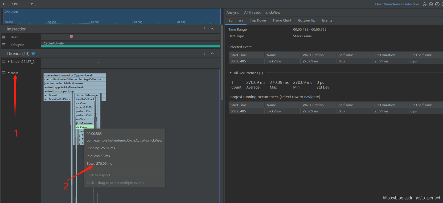Switch to Flame Chart tab

click(x=282, y=20)
